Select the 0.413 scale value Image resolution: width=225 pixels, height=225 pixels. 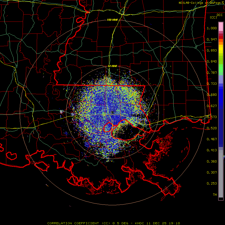pos(212,150)
